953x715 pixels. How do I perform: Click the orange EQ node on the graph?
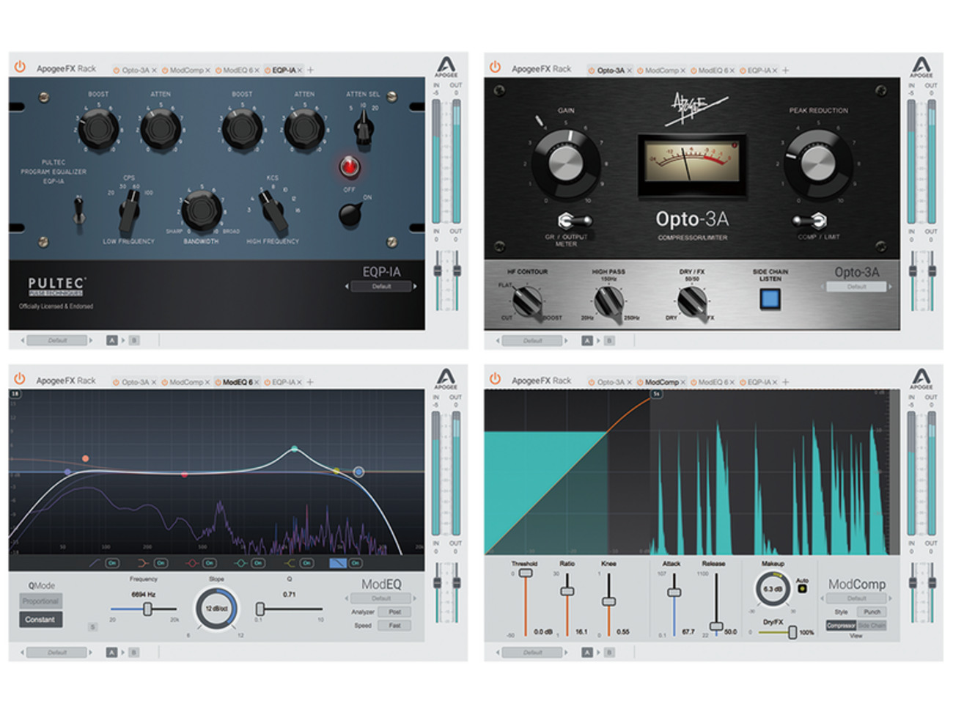(x=86, y=458)
